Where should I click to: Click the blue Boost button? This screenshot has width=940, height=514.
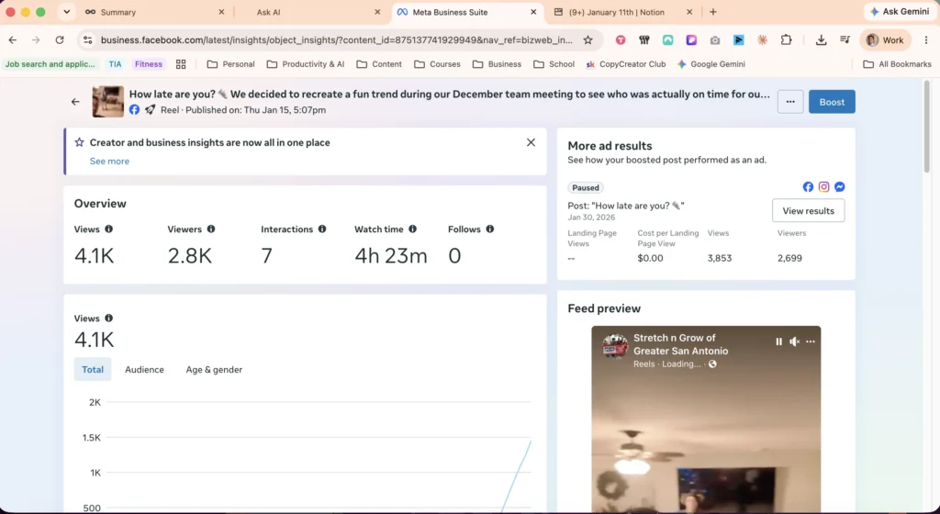[832, 102]
